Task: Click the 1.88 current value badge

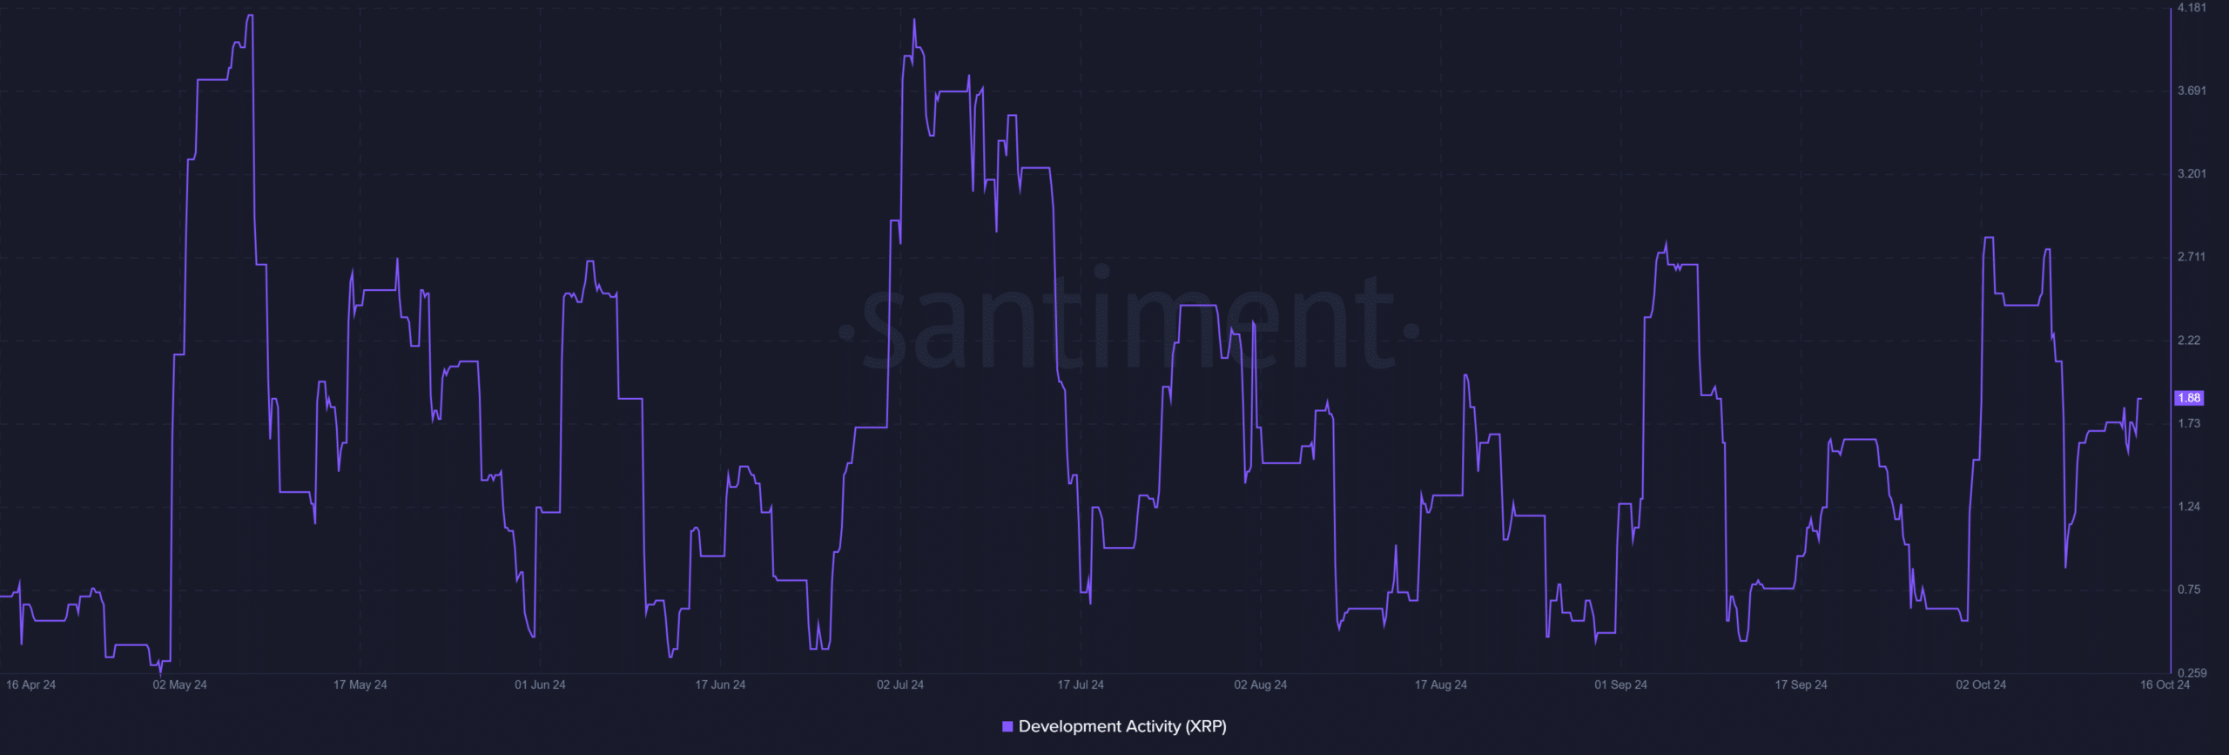Action: (2189, 398)
